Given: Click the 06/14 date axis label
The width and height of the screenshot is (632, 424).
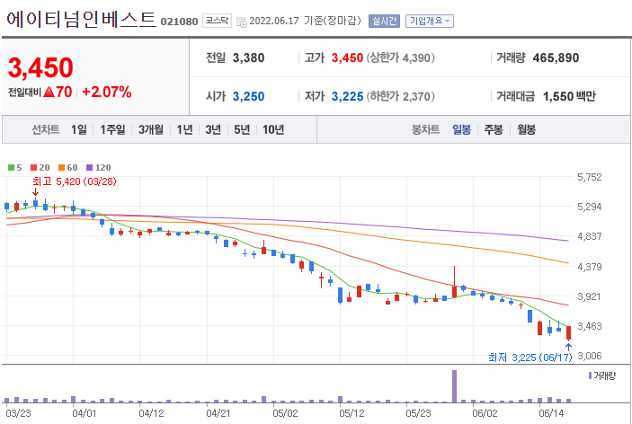Looking at the screenshot, I should 551,413.
